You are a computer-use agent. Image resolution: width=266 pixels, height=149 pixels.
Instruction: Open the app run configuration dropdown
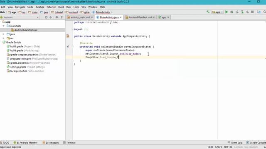[217, 12]
